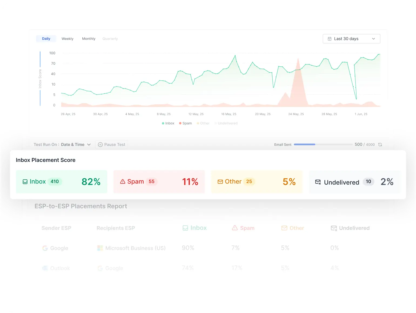Click the refresh icon next to Email Sent count
Image resolution: width=416 pixels, height=313 pixels.
380,144
